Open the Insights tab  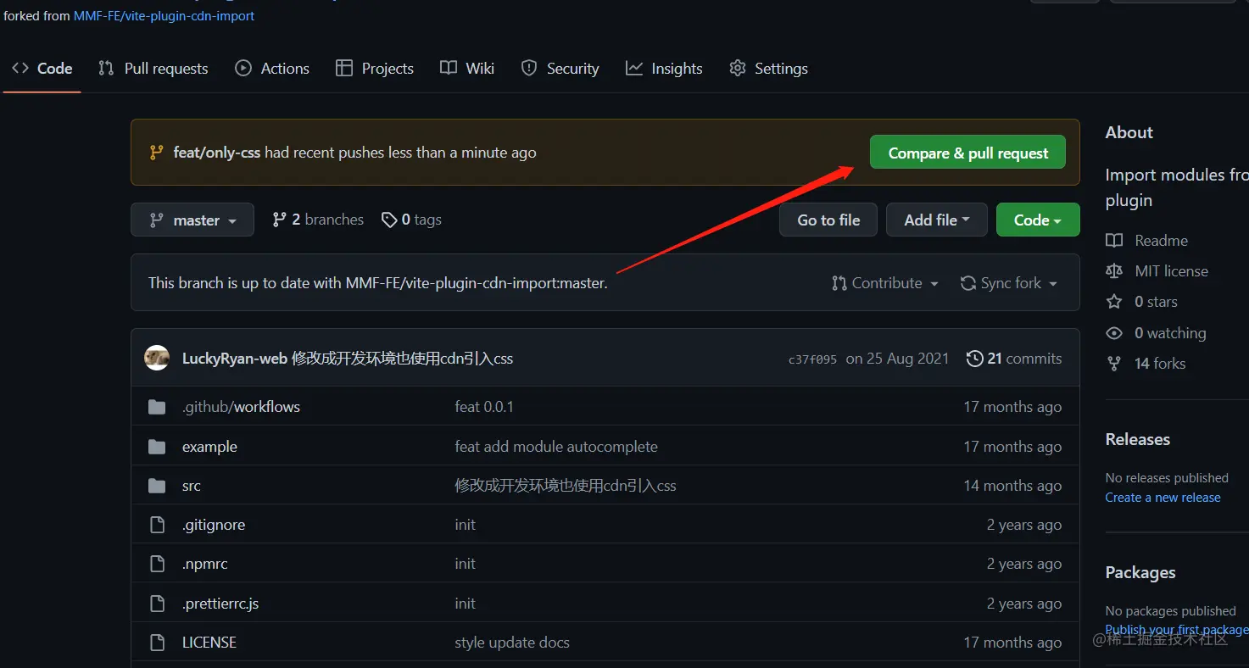point(664,69)
